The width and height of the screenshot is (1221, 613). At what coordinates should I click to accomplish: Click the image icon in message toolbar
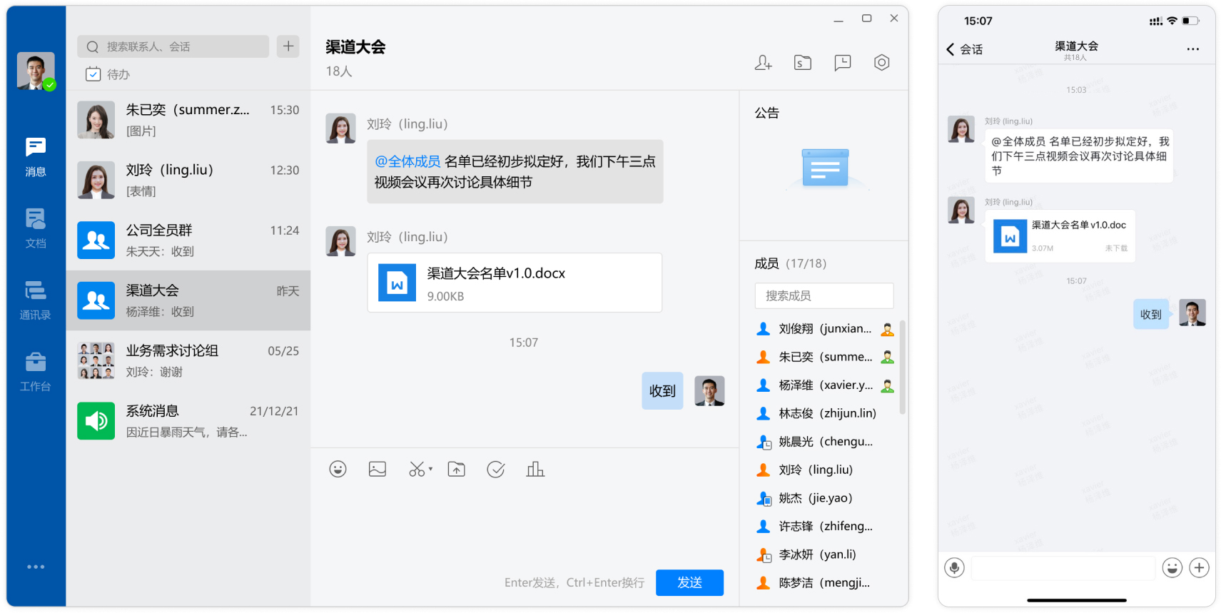click(378, 469)
